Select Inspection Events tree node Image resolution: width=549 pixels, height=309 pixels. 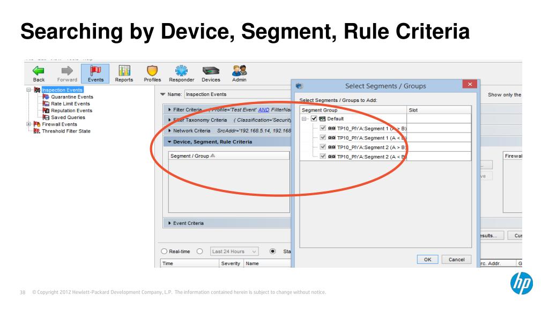(x=62, y=90)
